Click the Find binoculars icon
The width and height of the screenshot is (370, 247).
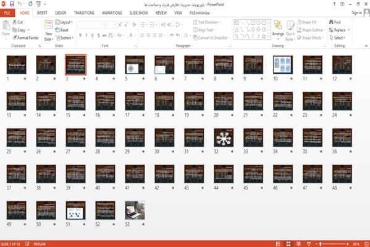point(331,22)
